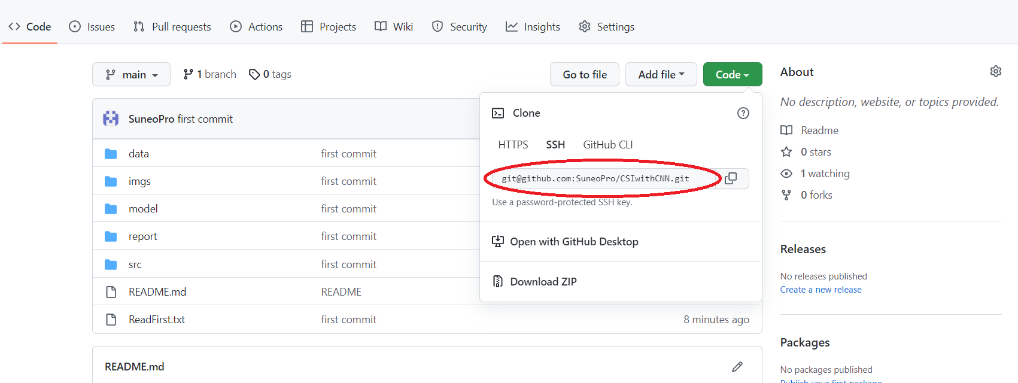Open the data folder
This screenshot has height=383, width=1018.
139,154
